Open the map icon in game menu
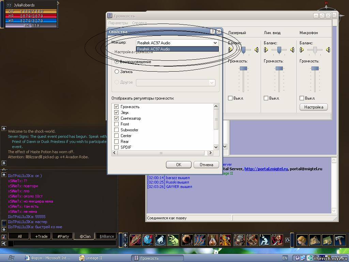 pos(328,240)
